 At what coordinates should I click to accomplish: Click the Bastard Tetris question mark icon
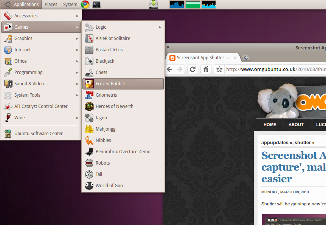(x=89, y=50)
